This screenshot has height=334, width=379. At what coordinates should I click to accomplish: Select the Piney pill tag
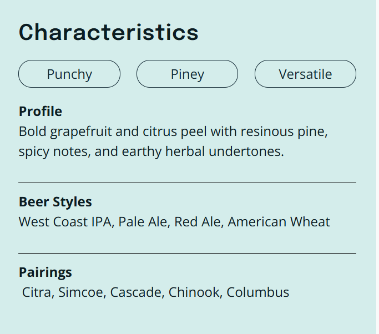(187, 74)
